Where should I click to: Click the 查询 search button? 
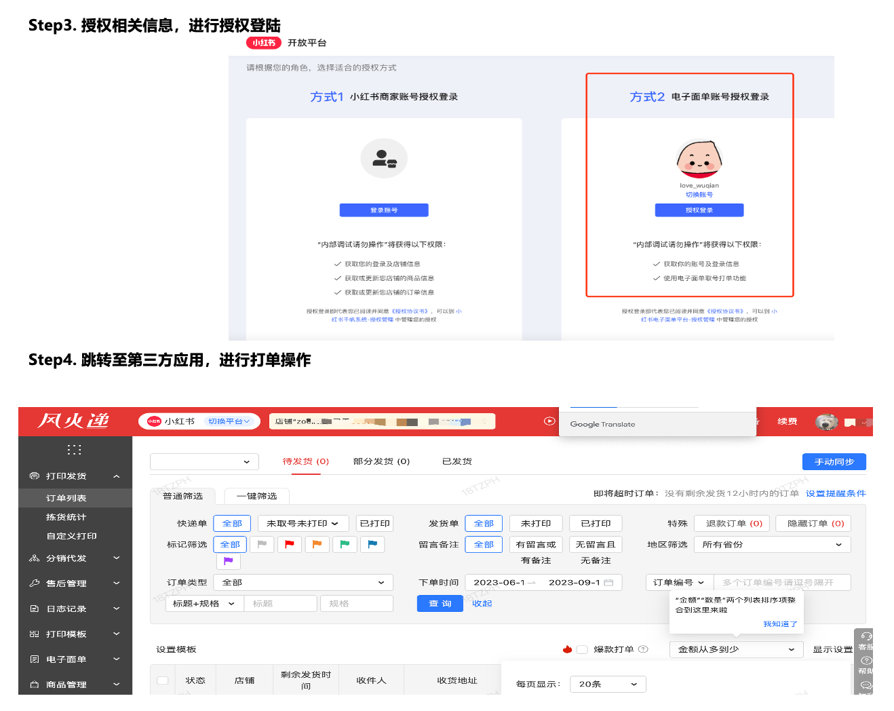(x=440, y=604)
